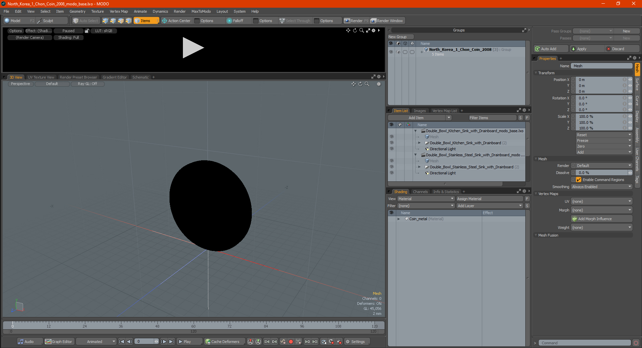This screenshot has height=348, width=642.
Task: Open Action Center options
Action: 176,21
